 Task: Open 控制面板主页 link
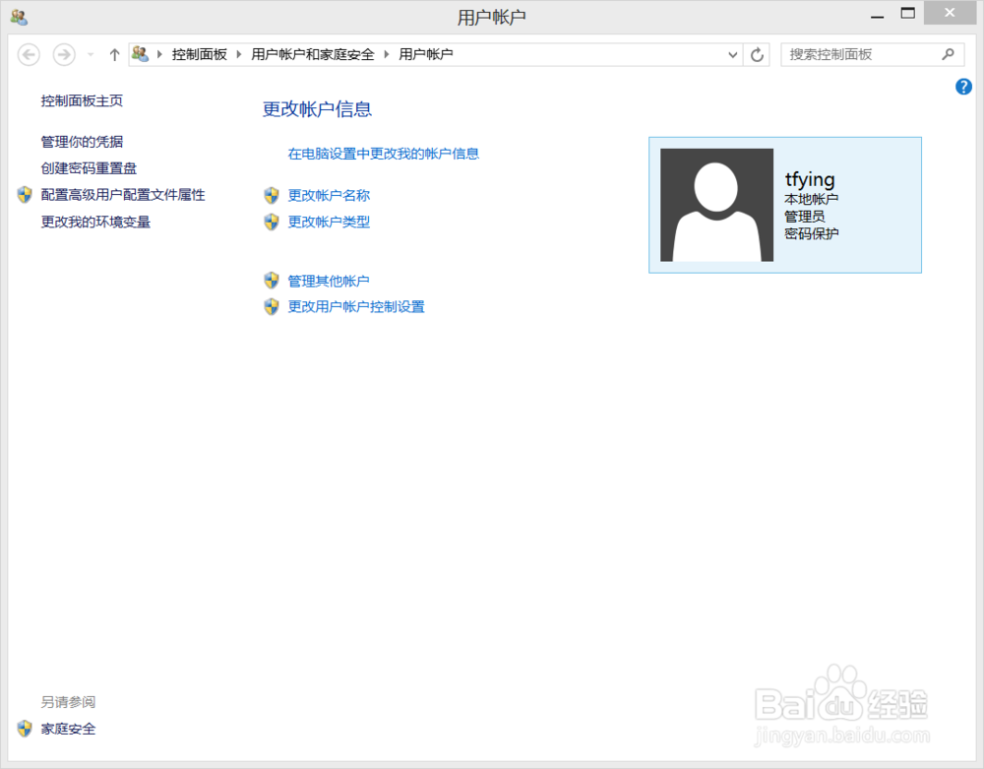(x=82, y=100)
